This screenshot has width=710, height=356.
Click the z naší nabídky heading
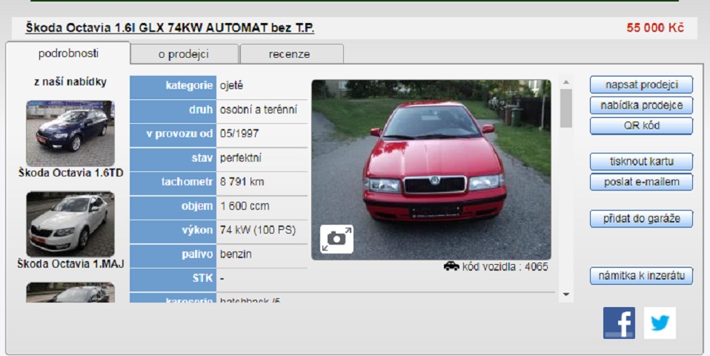click(x=70, y=82)
